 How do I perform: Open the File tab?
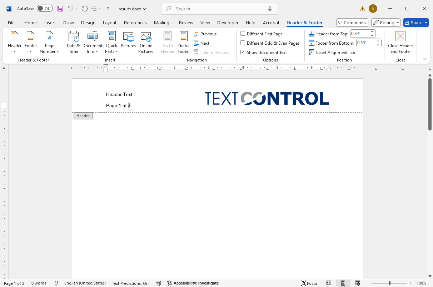point(11,23)
